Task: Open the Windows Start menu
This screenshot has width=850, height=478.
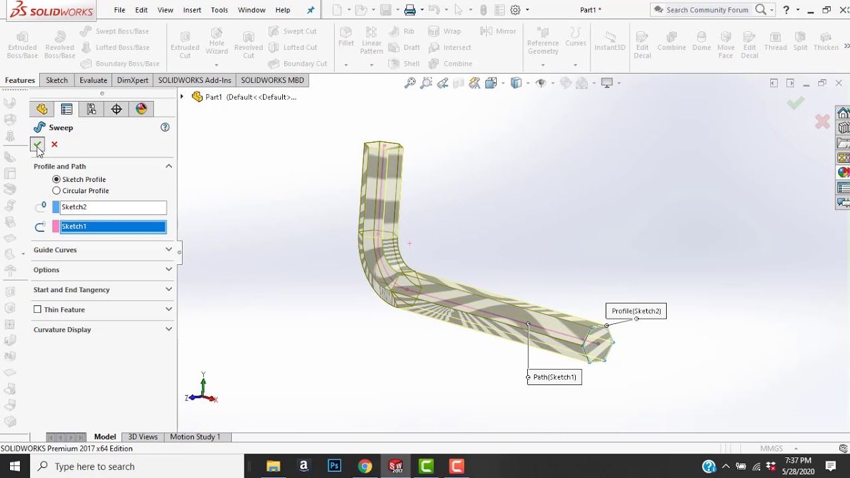Action: 15,466
